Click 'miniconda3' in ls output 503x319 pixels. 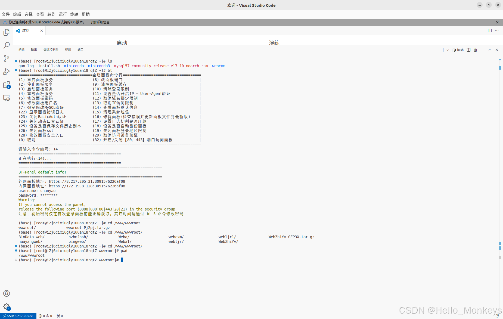pyautogui.click(x=99, y=66)
